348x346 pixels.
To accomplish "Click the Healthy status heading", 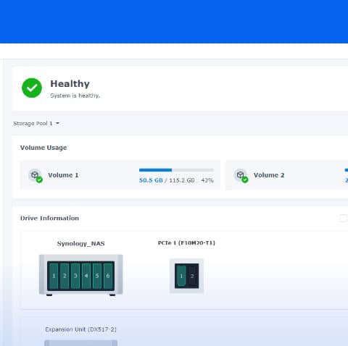I will coord(70,84).
